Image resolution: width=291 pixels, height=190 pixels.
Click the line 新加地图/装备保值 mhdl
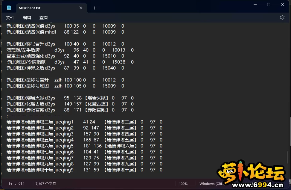point(65,32)
